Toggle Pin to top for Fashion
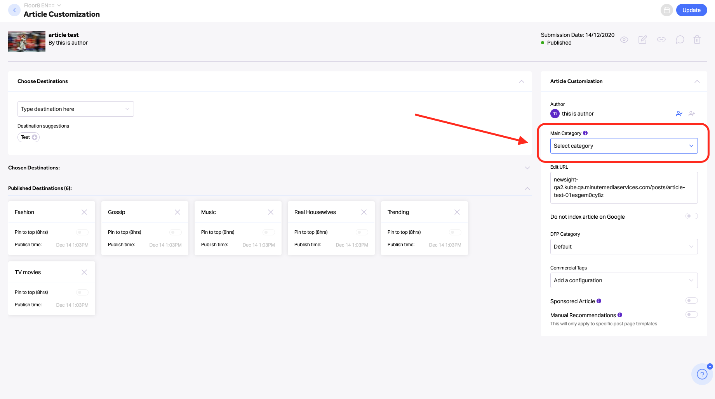Image resolution: width=715 pixels, height=399 pixels. pos(82,232)
